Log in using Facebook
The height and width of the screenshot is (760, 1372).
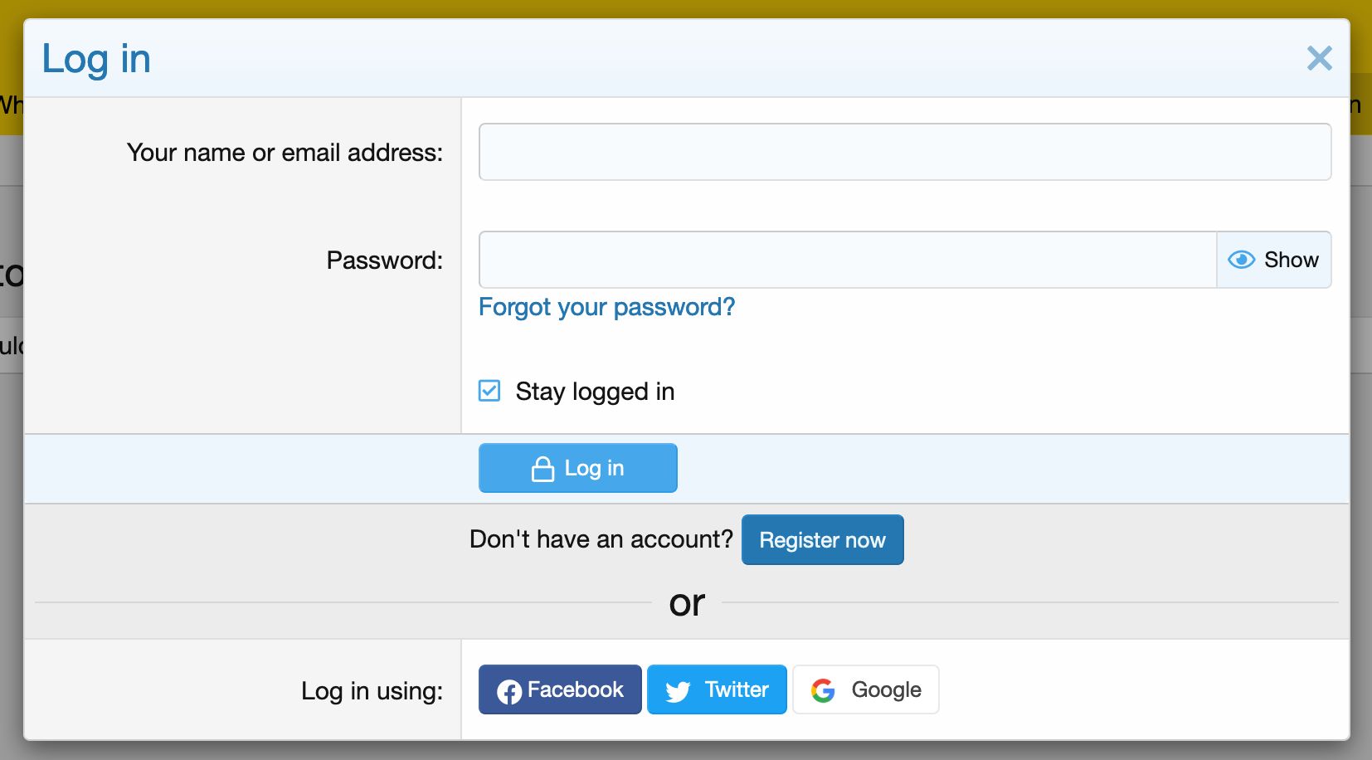pyautogui.click(x=560, y=689)
